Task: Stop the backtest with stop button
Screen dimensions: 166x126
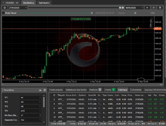Action: (x=154, y=8)
